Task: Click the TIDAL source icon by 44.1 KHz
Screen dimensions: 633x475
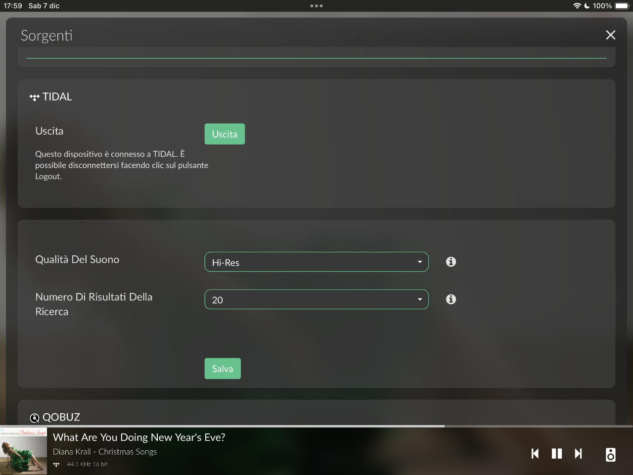Action: (x=56, y=464)
